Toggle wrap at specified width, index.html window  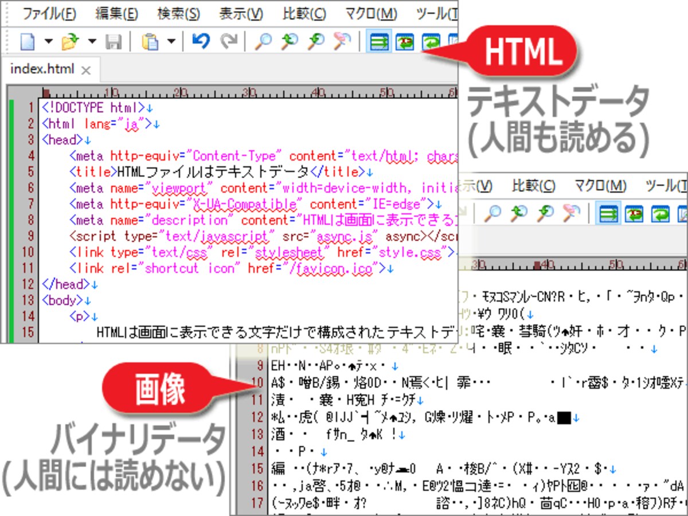pos(405,41)
